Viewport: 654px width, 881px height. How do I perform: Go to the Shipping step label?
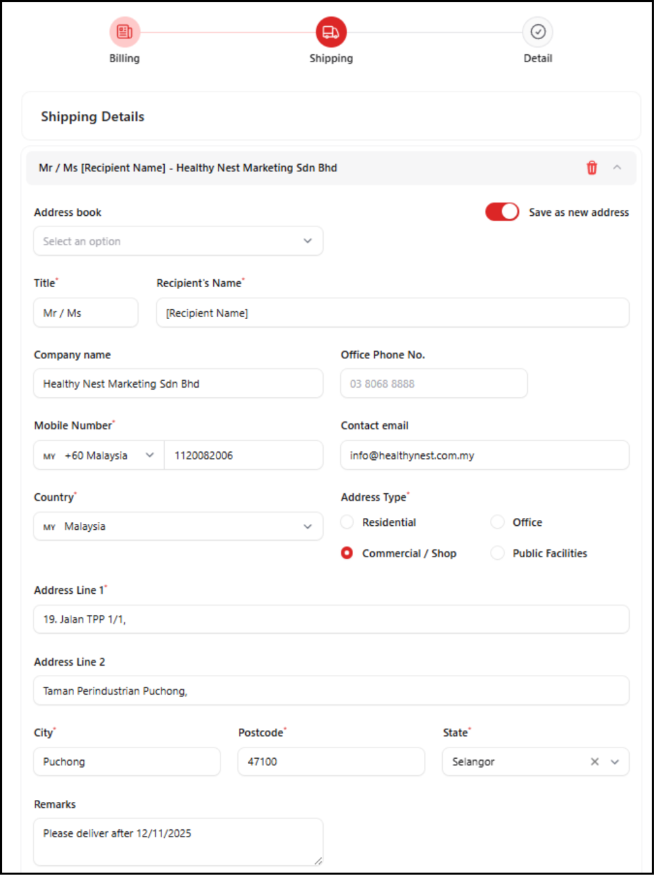[331, 58]
